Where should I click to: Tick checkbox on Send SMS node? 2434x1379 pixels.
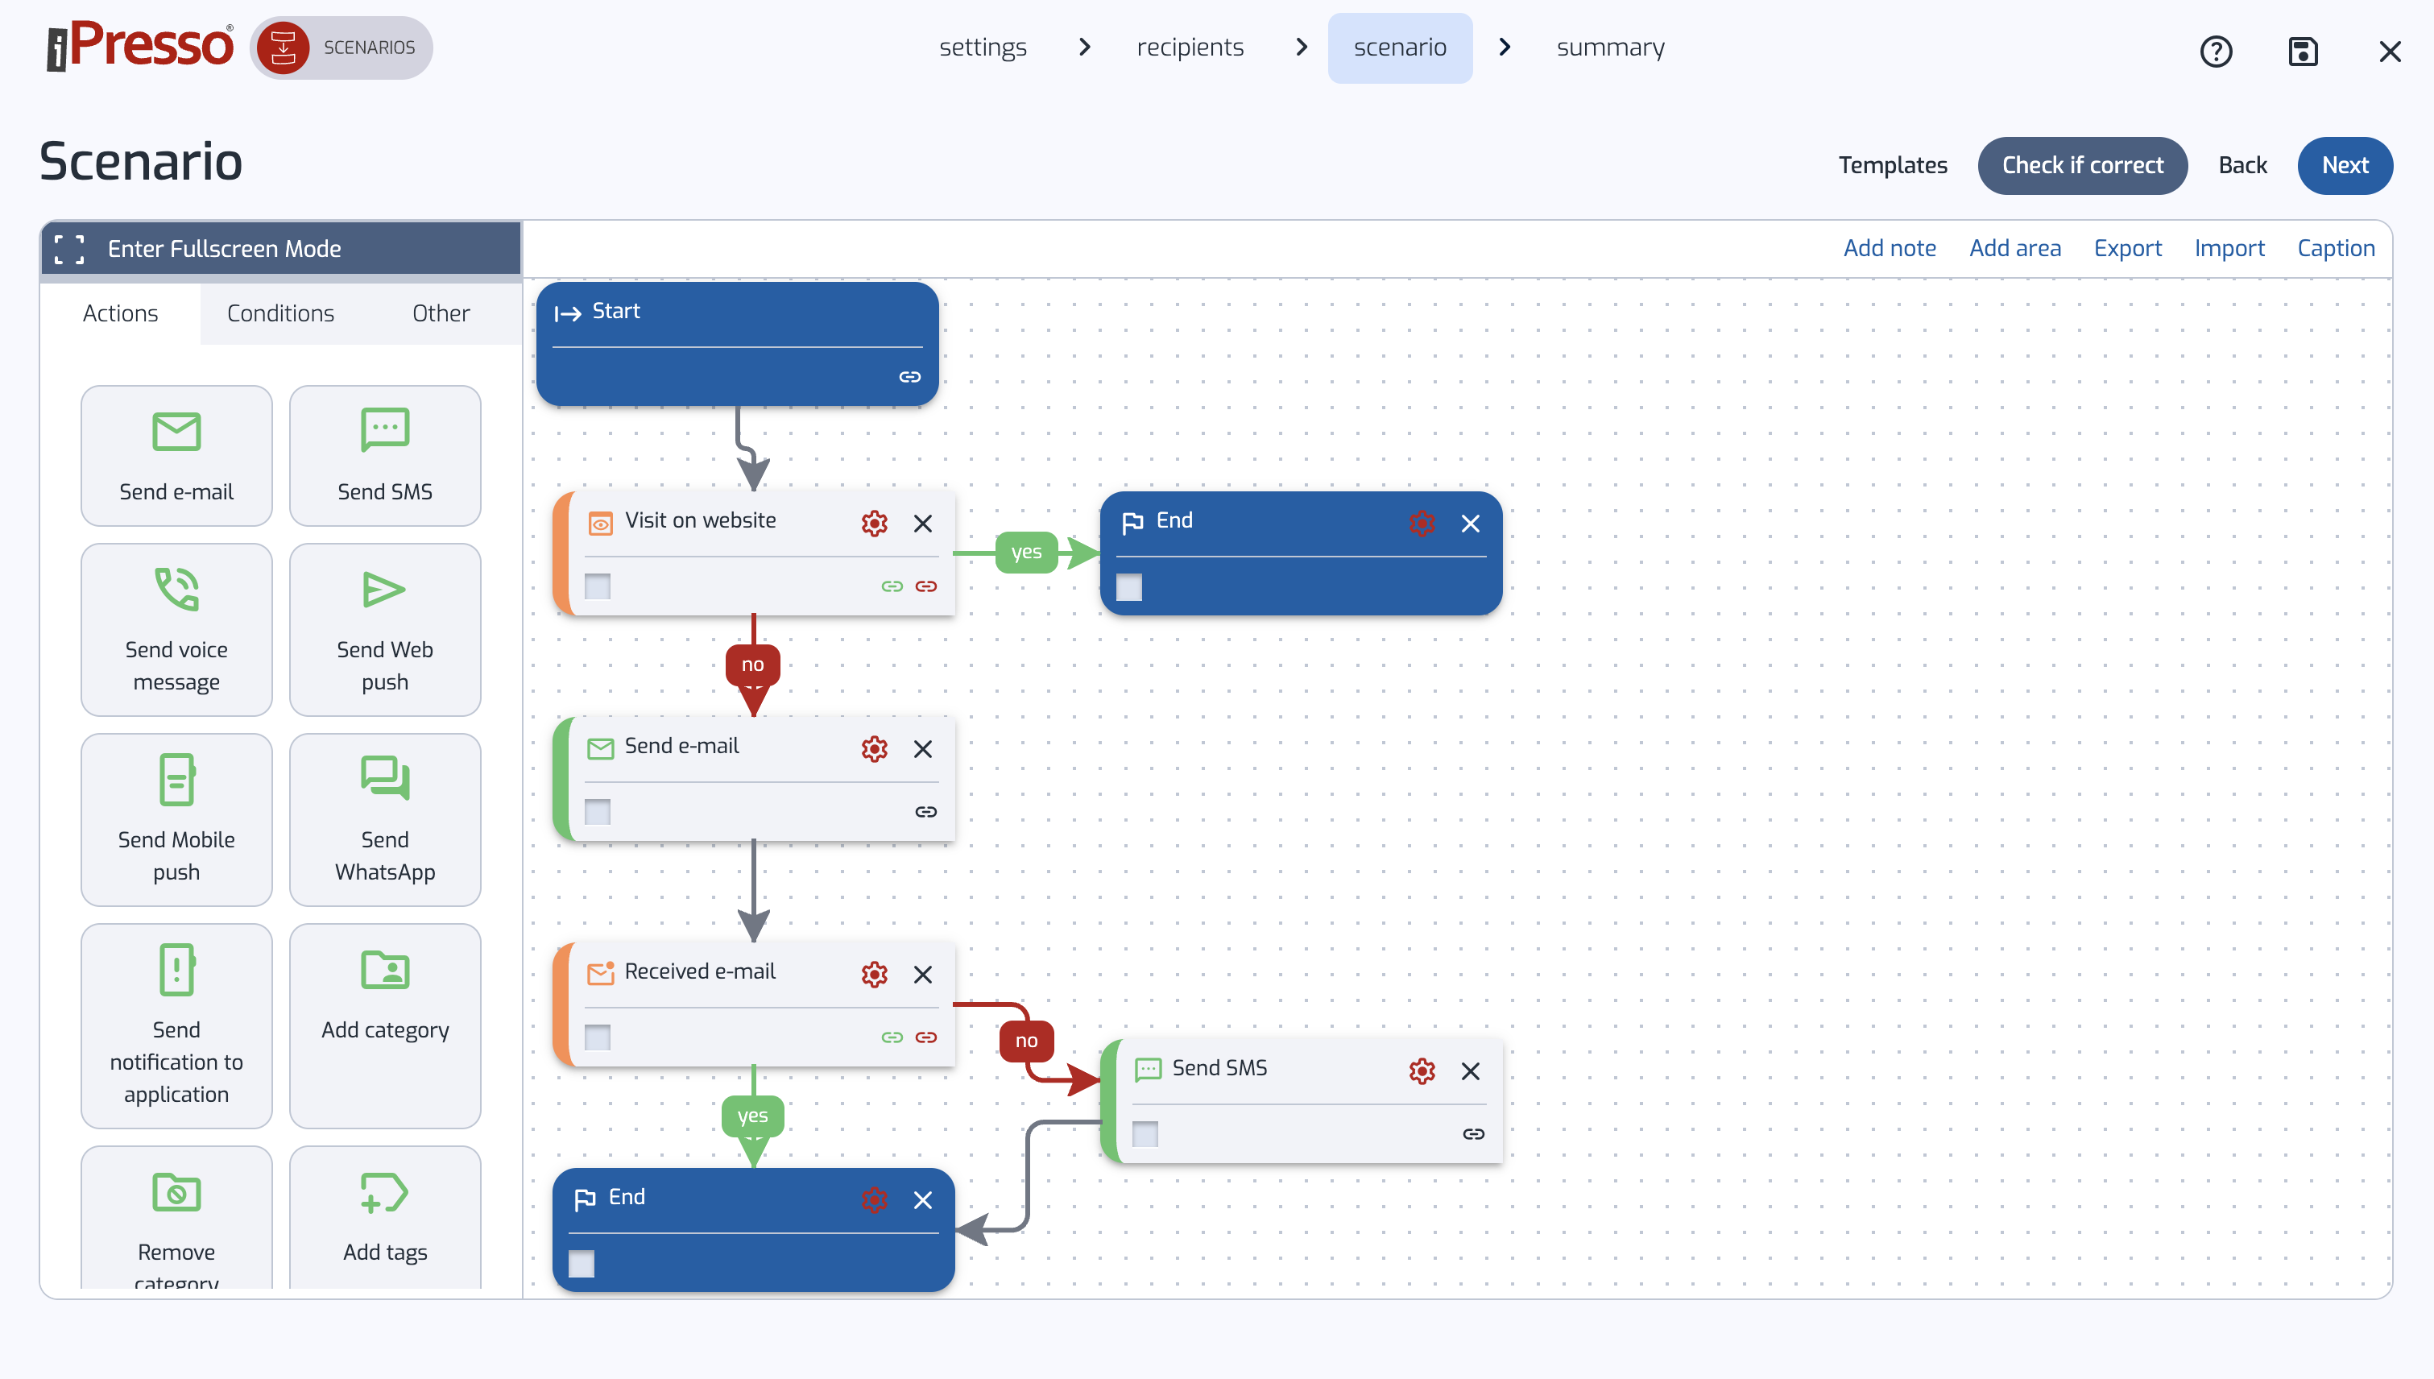(x=1145, y=1133)
